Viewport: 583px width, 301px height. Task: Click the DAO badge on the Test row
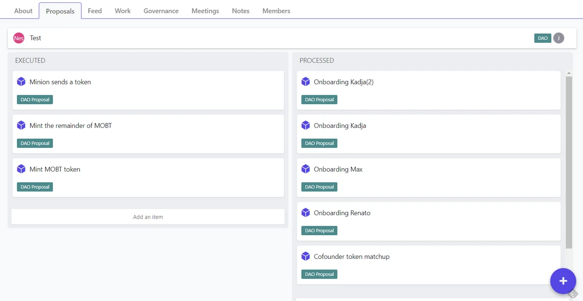pyautogui.click(x=542, y=38)
